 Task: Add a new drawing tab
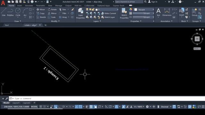click(45, 25)
